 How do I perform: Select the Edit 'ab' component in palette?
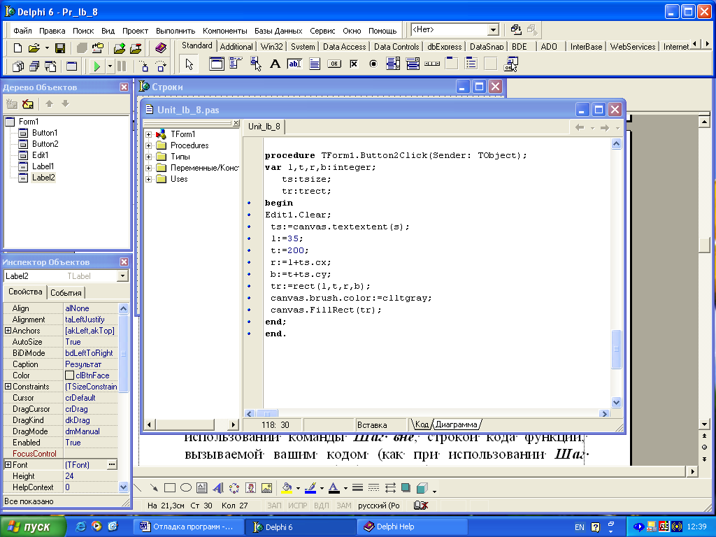click(294, 64)
